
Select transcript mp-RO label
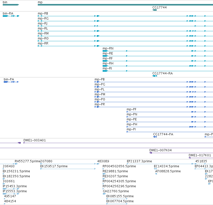click(43, 38)
